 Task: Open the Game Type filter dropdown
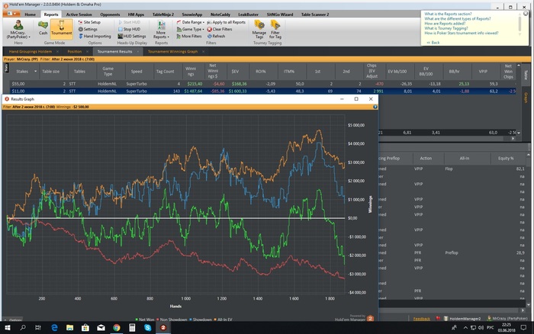[x=190, y=29]
